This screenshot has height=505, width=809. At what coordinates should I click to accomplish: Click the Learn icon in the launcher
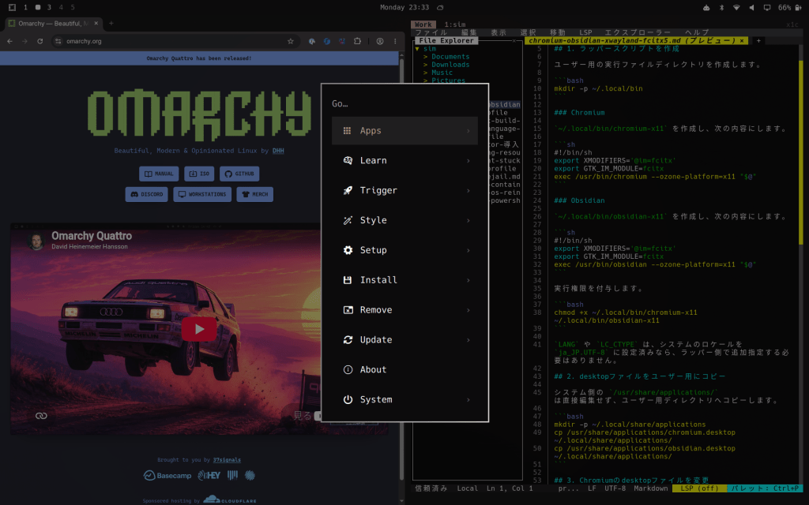[x=348, y=161]
